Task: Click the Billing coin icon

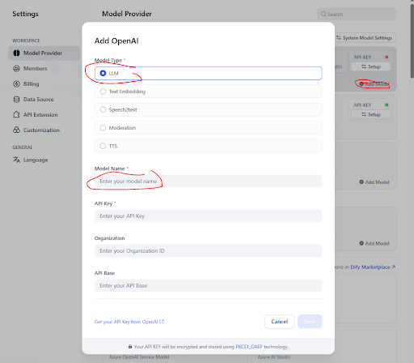Action: point(16,83)
